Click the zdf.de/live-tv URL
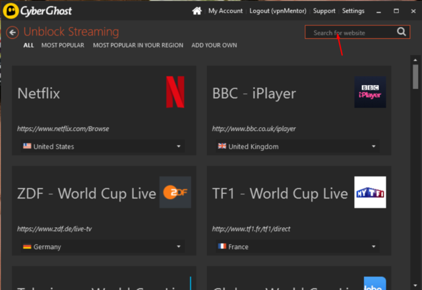The width and height of the screenshot is (422, 290). tap(54, 229)
